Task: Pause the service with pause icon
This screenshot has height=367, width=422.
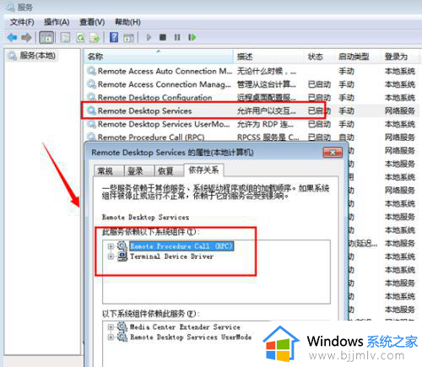Action: [x=177, y=37]
